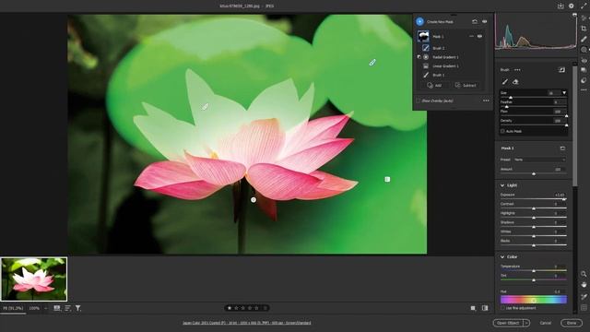Open the Preset dropdown for Mask 1

pyautogui.click(x=539, y=160)
